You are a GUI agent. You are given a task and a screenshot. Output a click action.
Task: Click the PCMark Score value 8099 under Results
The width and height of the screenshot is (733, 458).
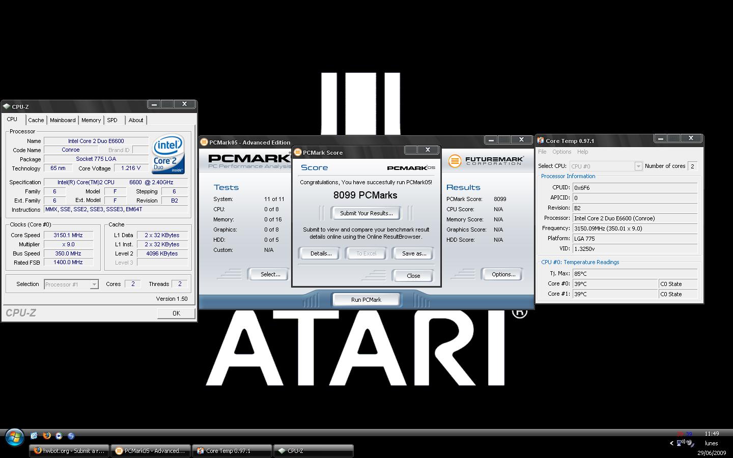(500, 199)
